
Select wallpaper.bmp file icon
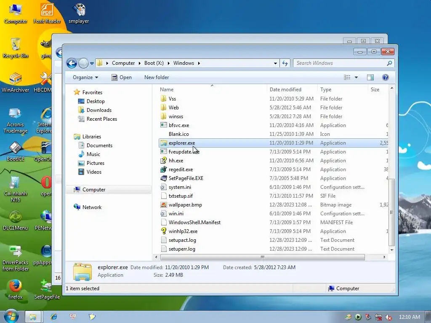pyautogui.click(x=164, y=205)
